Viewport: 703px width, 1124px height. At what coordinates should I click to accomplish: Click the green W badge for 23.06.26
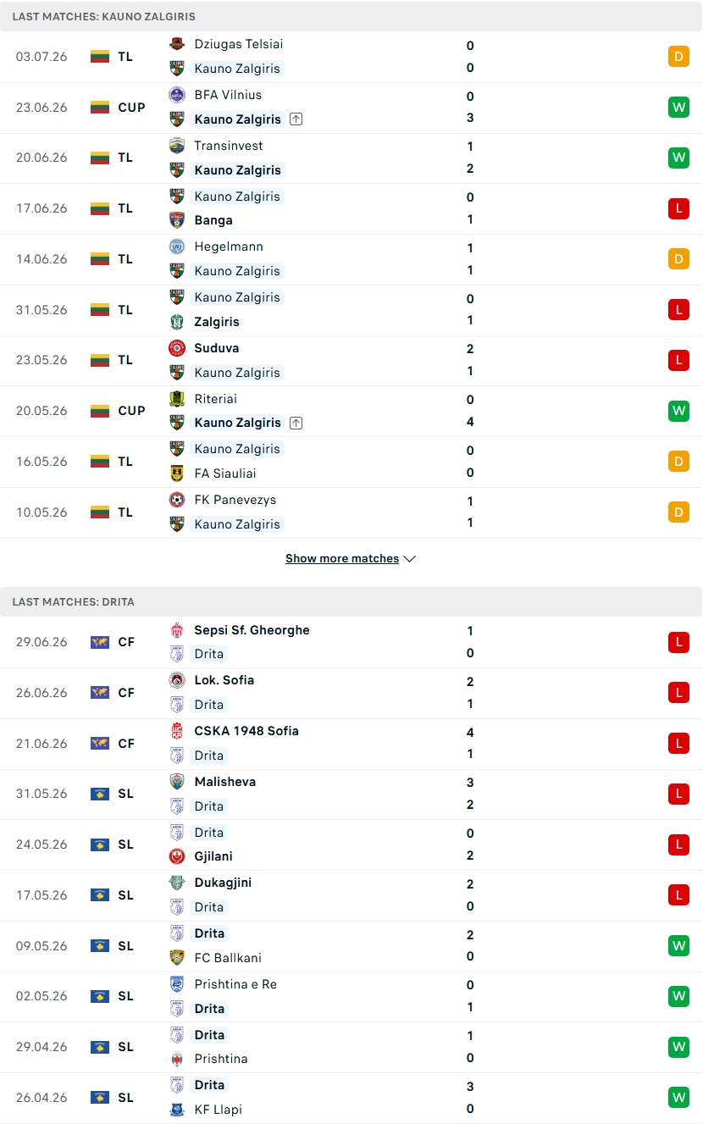click(678, 108)
